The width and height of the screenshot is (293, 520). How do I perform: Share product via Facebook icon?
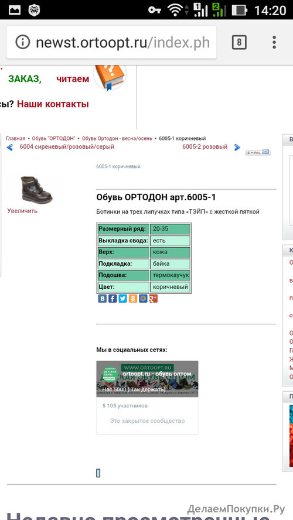click(x=113, y=299)
